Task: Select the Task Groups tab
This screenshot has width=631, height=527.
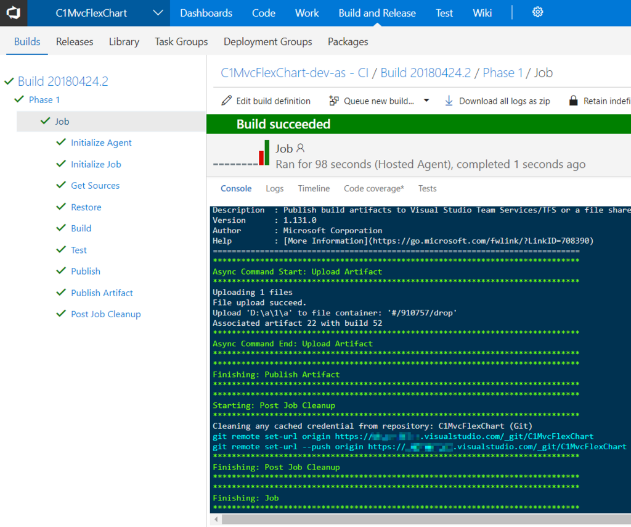Action: tap(181, 41)
